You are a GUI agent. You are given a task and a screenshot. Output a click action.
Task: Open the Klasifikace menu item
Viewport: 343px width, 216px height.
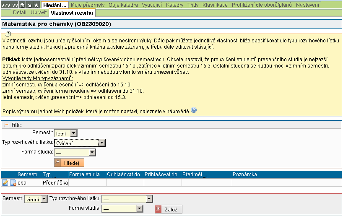pos(215,5)
